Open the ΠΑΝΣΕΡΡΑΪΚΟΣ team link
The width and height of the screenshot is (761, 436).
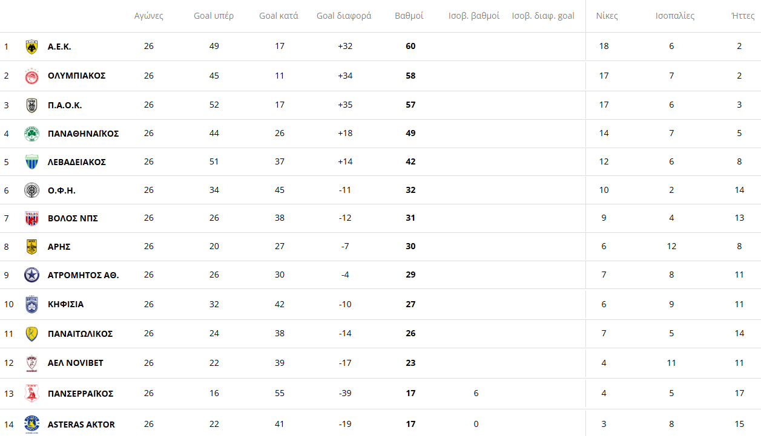point(81,394)
